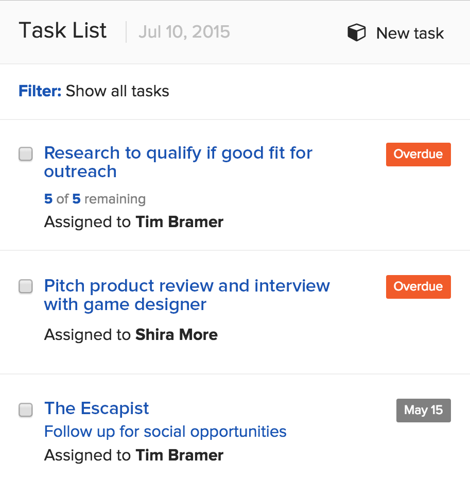Click the Overdue badge on the Research task
This screenshot has height=495, width=470.
pos(418,154)
